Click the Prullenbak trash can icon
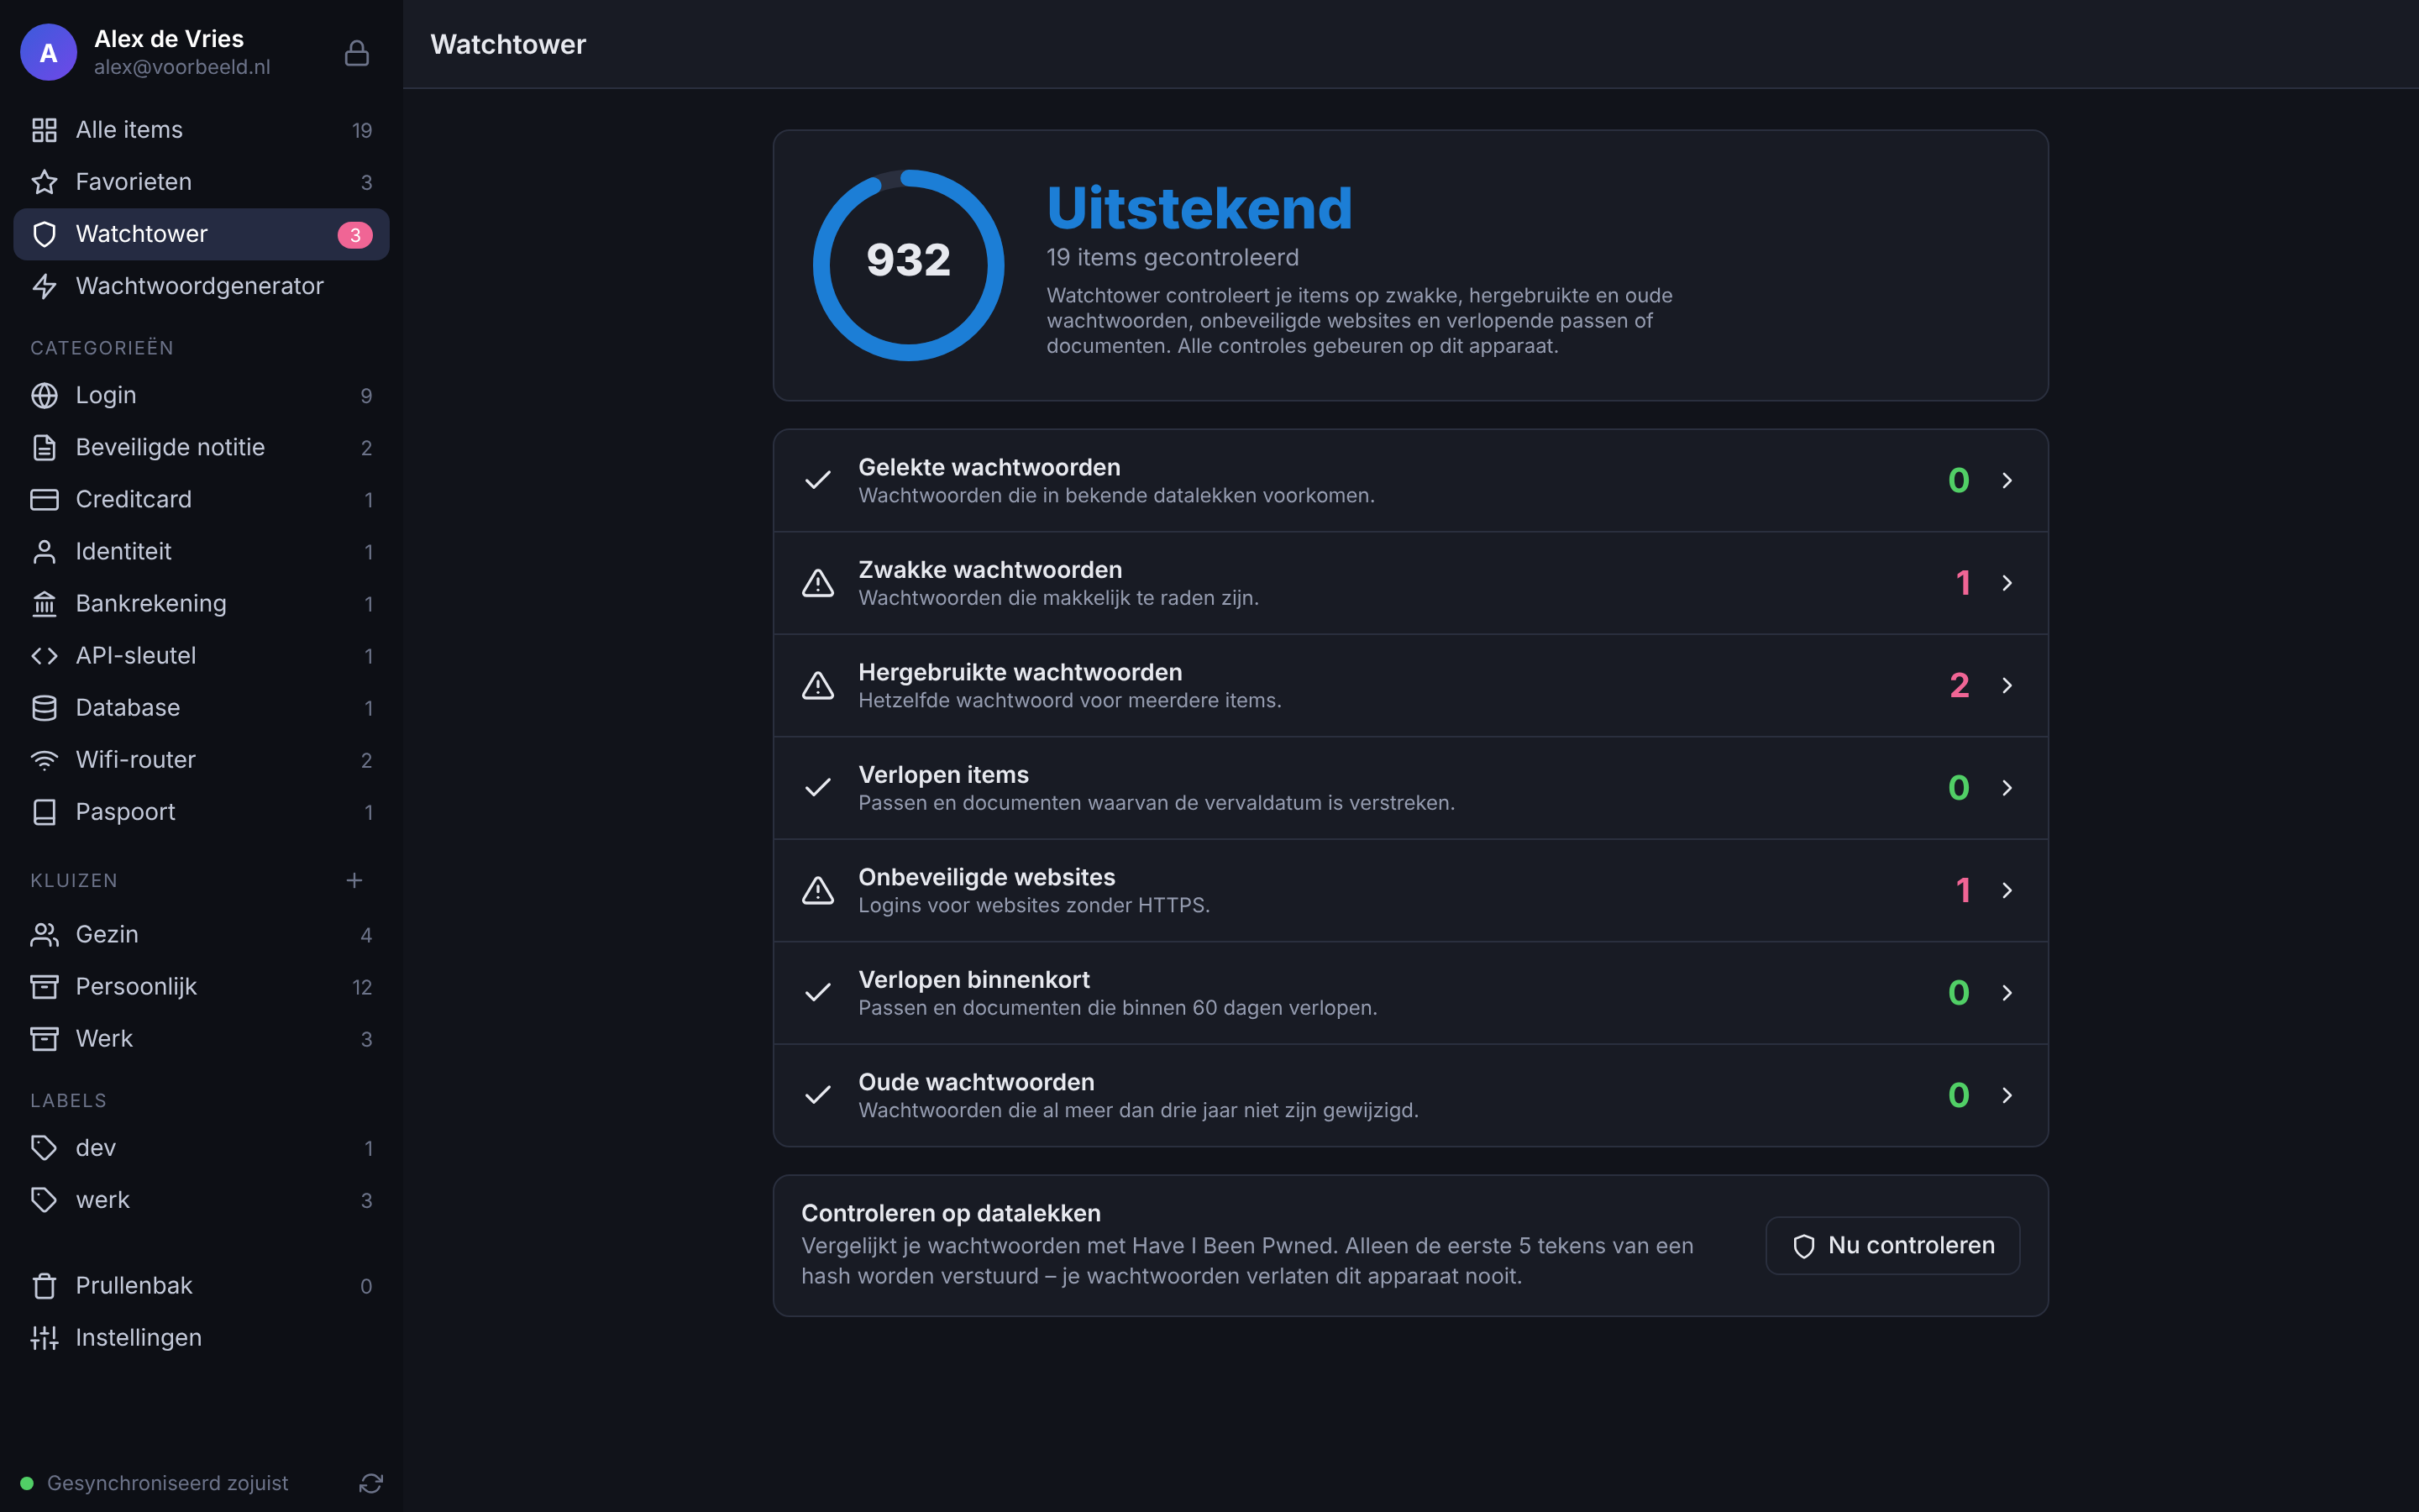This screenshot has width=2419, height=1512. click(44, 1286)
